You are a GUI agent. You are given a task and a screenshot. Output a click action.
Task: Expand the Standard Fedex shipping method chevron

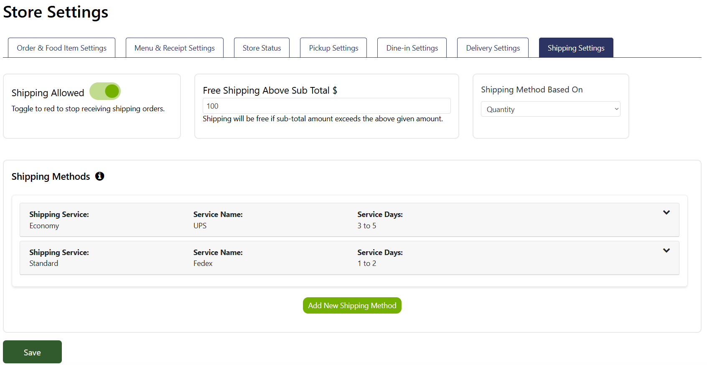point(666,251)
